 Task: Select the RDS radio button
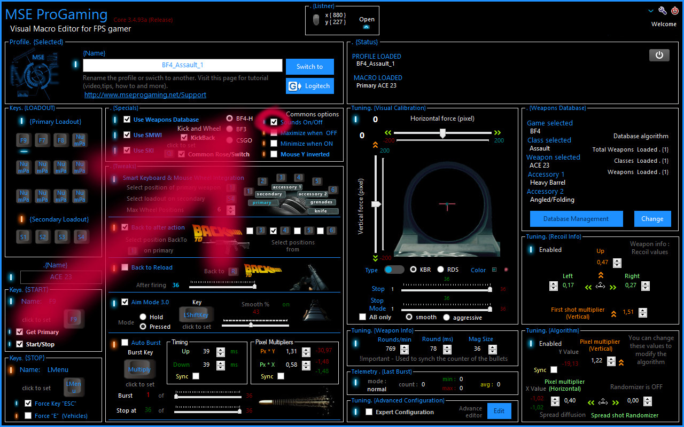(441, 270)
